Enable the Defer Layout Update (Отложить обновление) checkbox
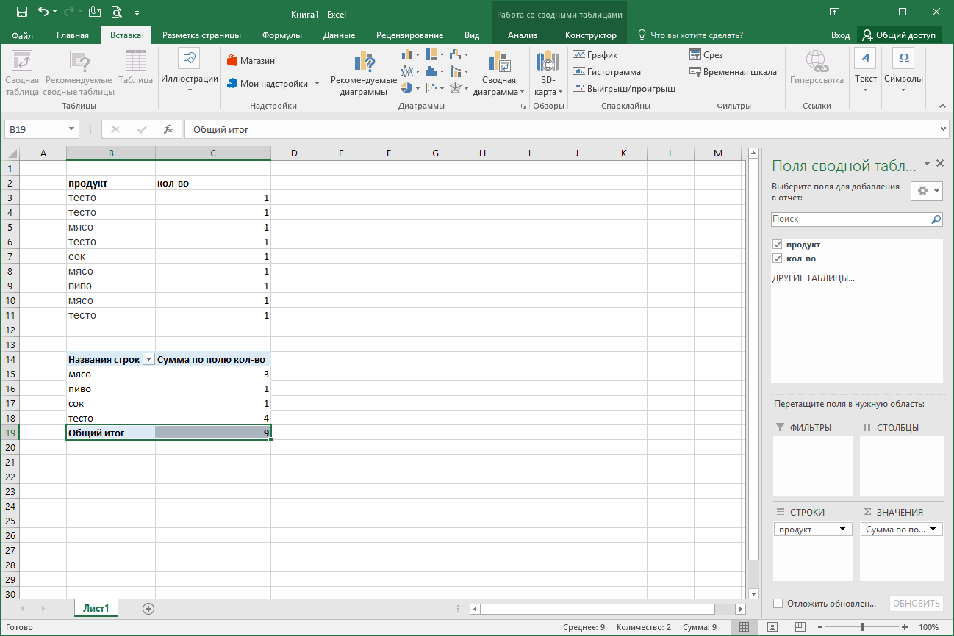The height and width of the screenshot is (636, 954). tap(778, 604)
